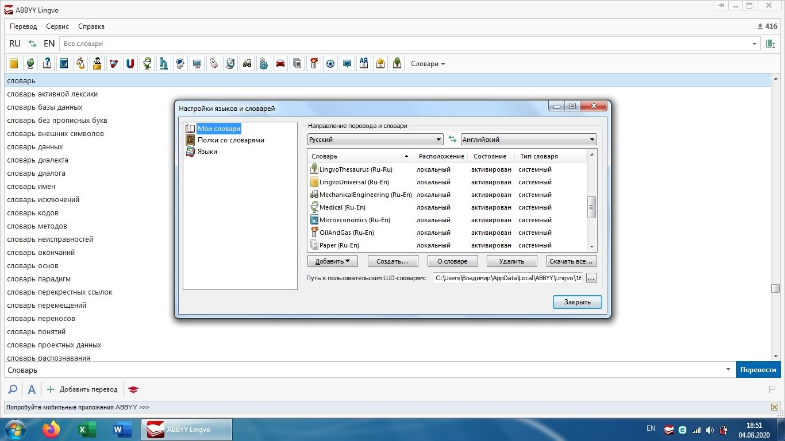
Task: Select the OilAndGas (Ru-En) dictionary row
Action: 347,233
